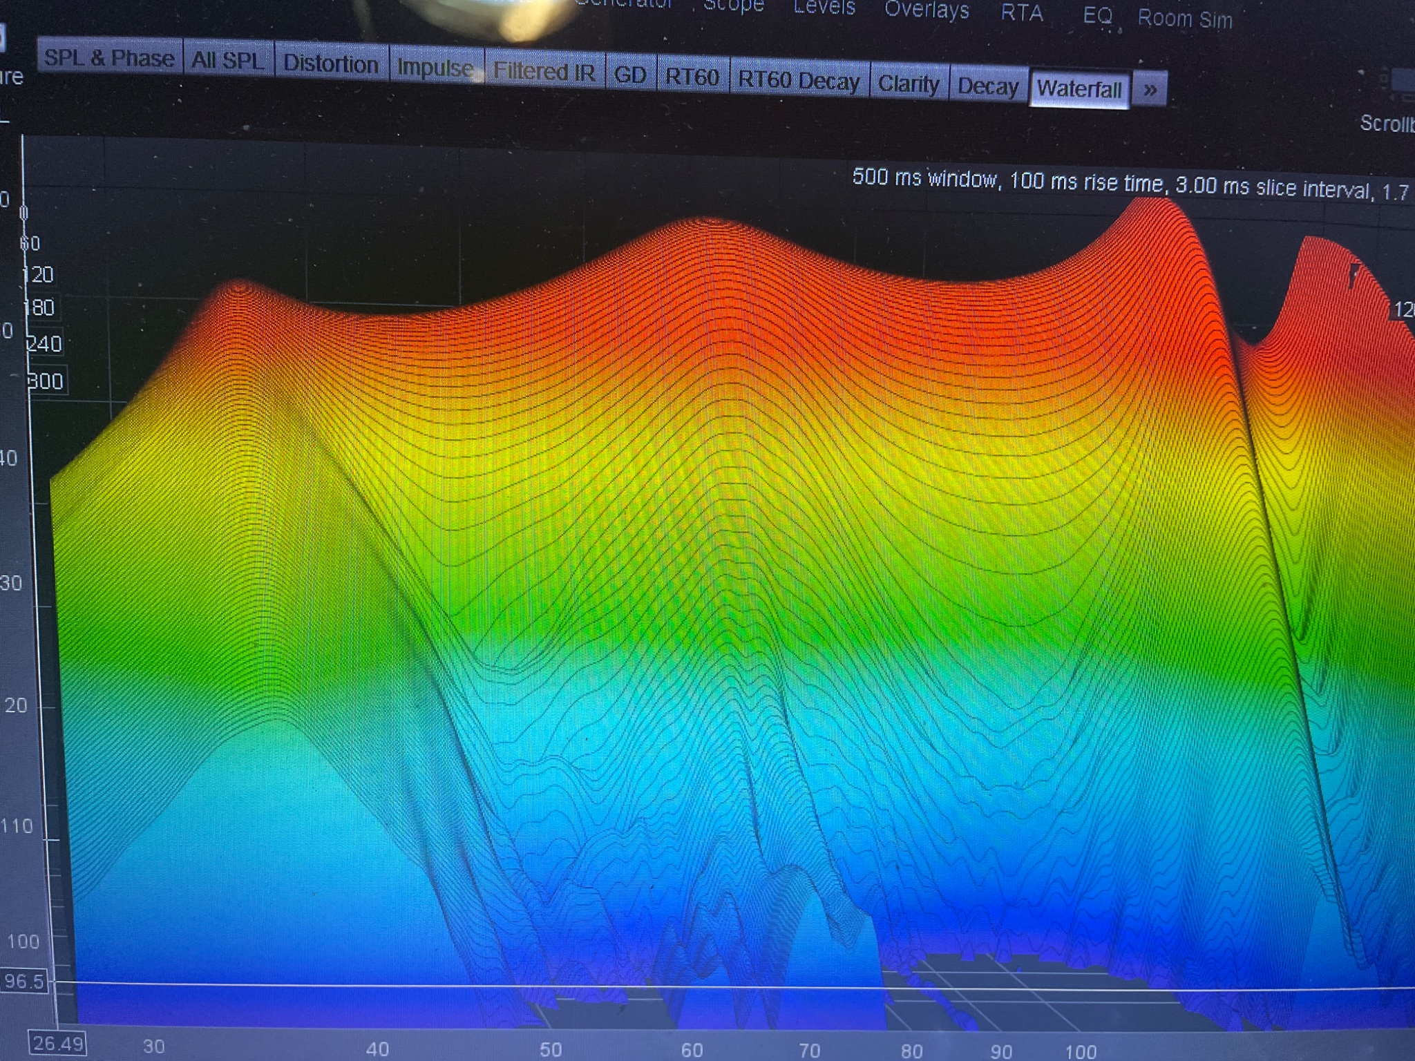Show the Clarity tab

pyautogui.click(x=909, y=84)
